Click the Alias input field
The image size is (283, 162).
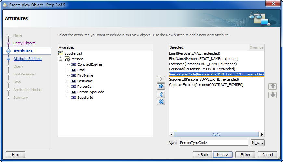click(x=214, y=143)
